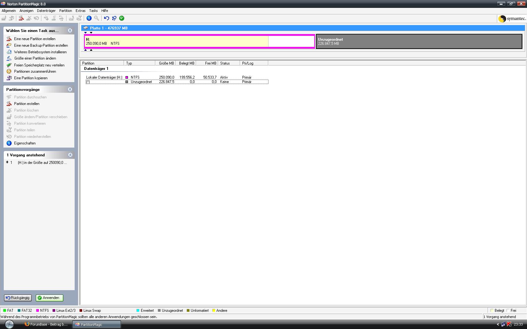The height and width of the screenshot is (329, 527).
Task: Click 'Eine Partition kopieren' task icon
Action: pos(9,78)
